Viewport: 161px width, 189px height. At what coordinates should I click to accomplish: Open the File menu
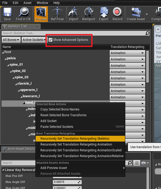coord(5,3)
